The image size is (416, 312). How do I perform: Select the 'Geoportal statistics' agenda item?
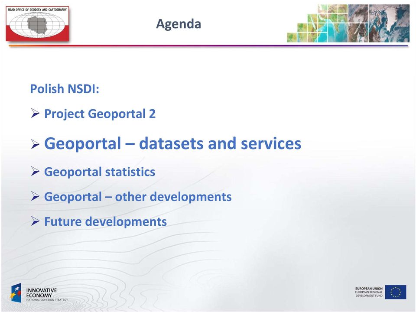tap(100, 172)
